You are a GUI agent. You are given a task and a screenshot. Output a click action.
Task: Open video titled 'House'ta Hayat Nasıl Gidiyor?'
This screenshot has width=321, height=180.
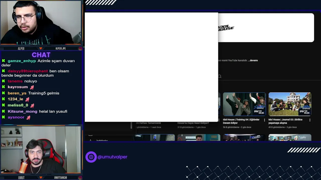(x=193, y=123)
